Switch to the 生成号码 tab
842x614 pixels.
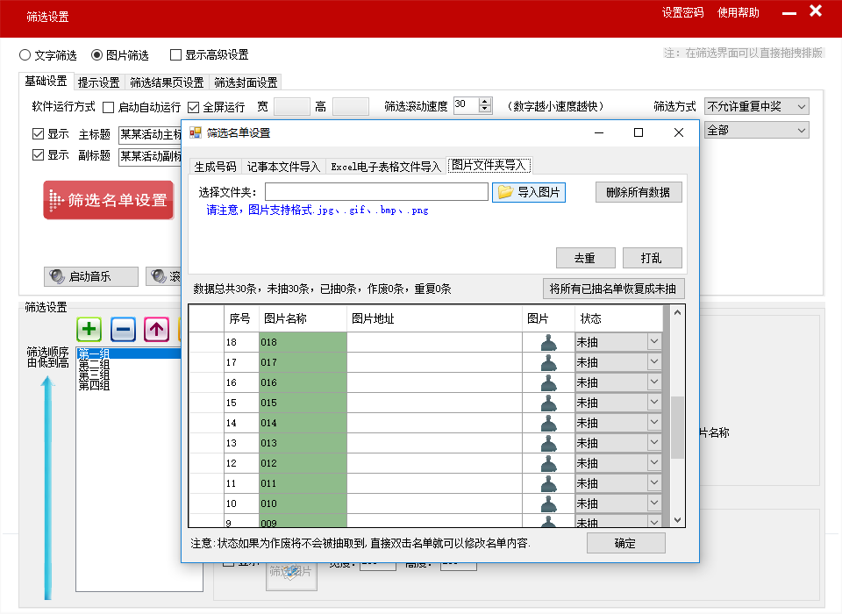pos(215,166)
